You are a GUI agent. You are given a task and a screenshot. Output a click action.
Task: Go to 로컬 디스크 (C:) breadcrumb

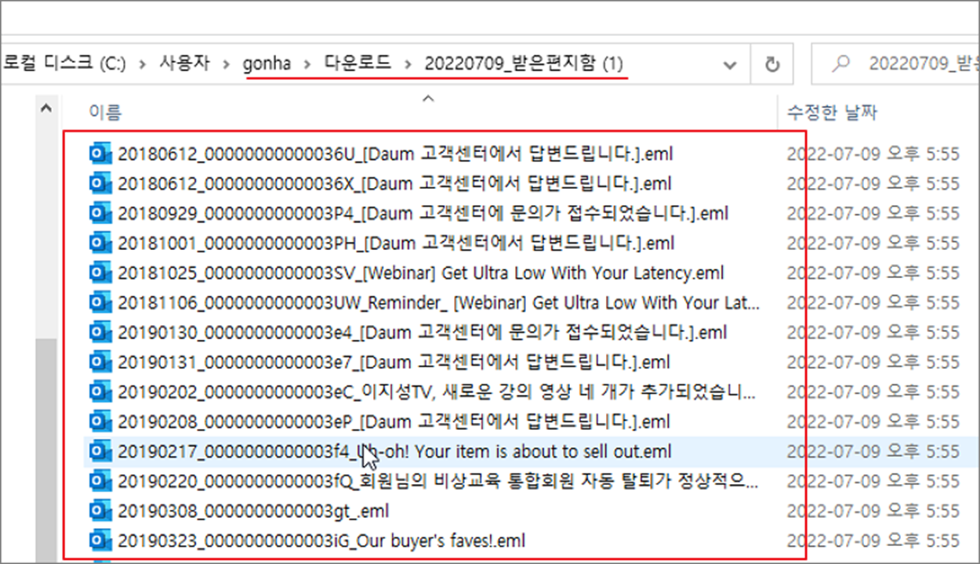[x=64, y=64]
